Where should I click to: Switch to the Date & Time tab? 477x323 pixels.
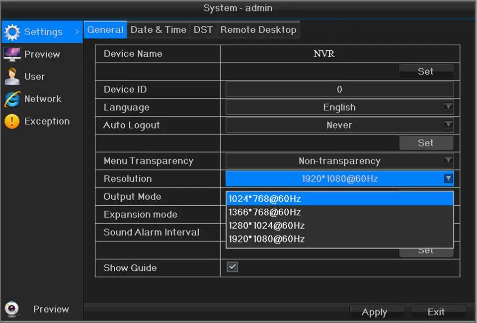pyautogui.click(x=158, y=30)
